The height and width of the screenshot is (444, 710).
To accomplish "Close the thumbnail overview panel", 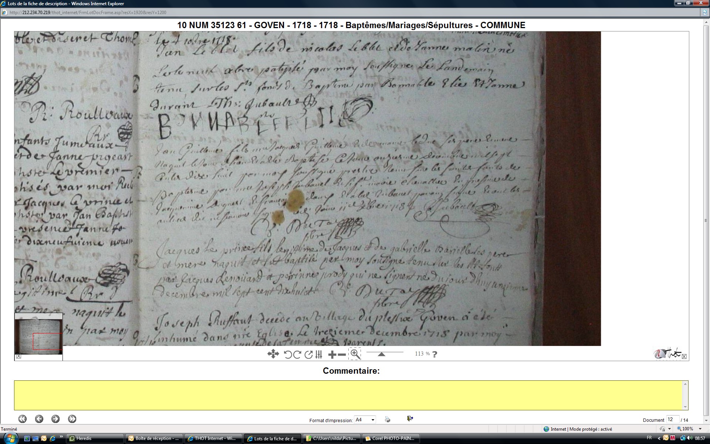I will click(x=18, y=356).
